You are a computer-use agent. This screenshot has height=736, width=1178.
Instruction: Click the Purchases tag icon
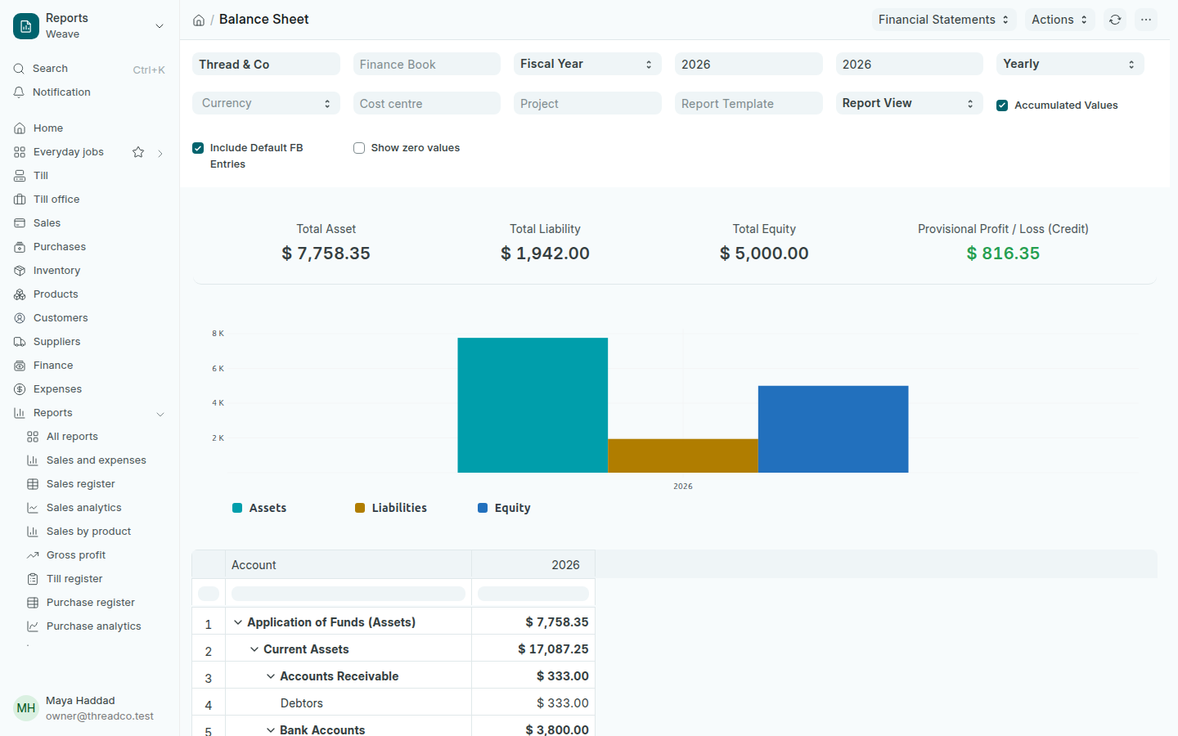pyautogui.click(x=20, y=247)
